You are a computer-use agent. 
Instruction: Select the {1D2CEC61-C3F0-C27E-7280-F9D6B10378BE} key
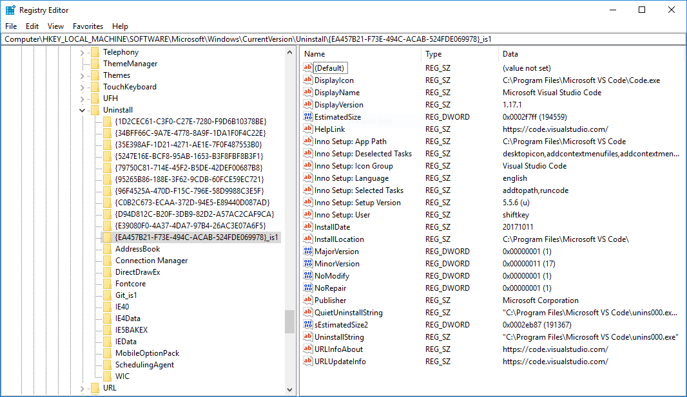191,122
